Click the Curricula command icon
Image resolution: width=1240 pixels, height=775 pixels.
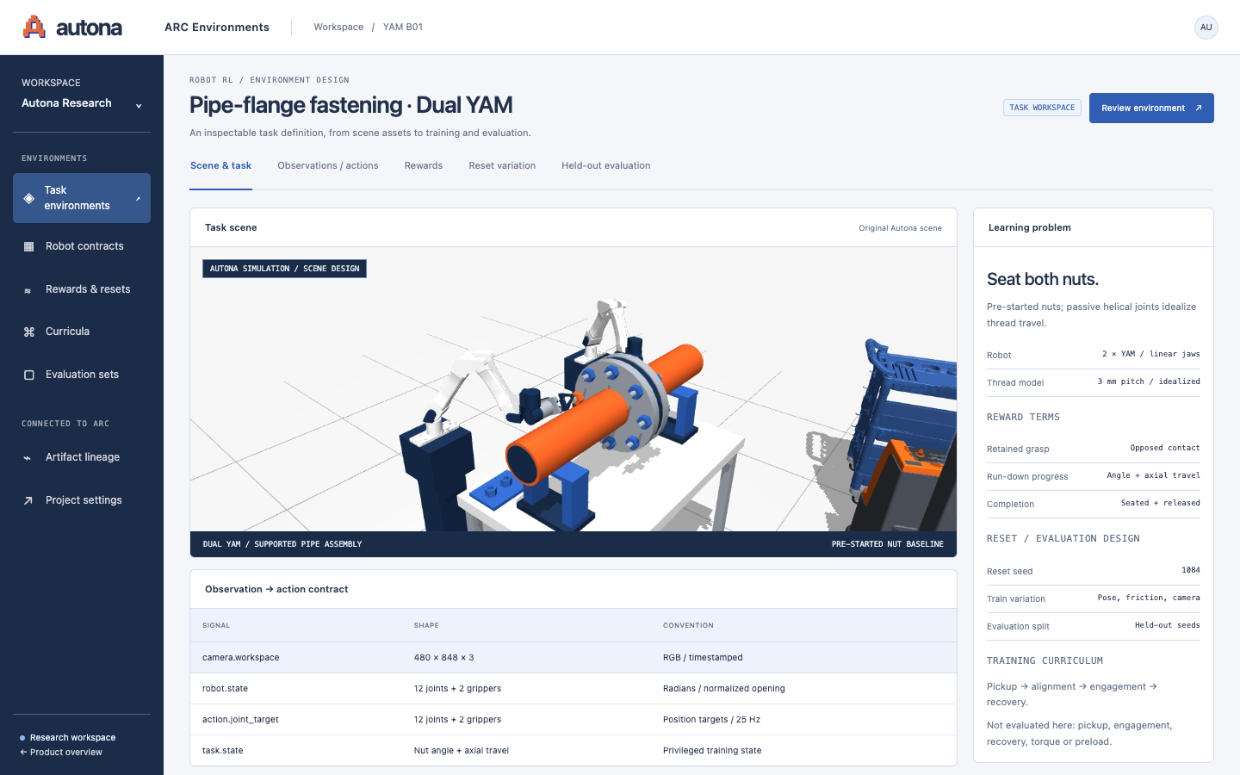click(28, 332)
